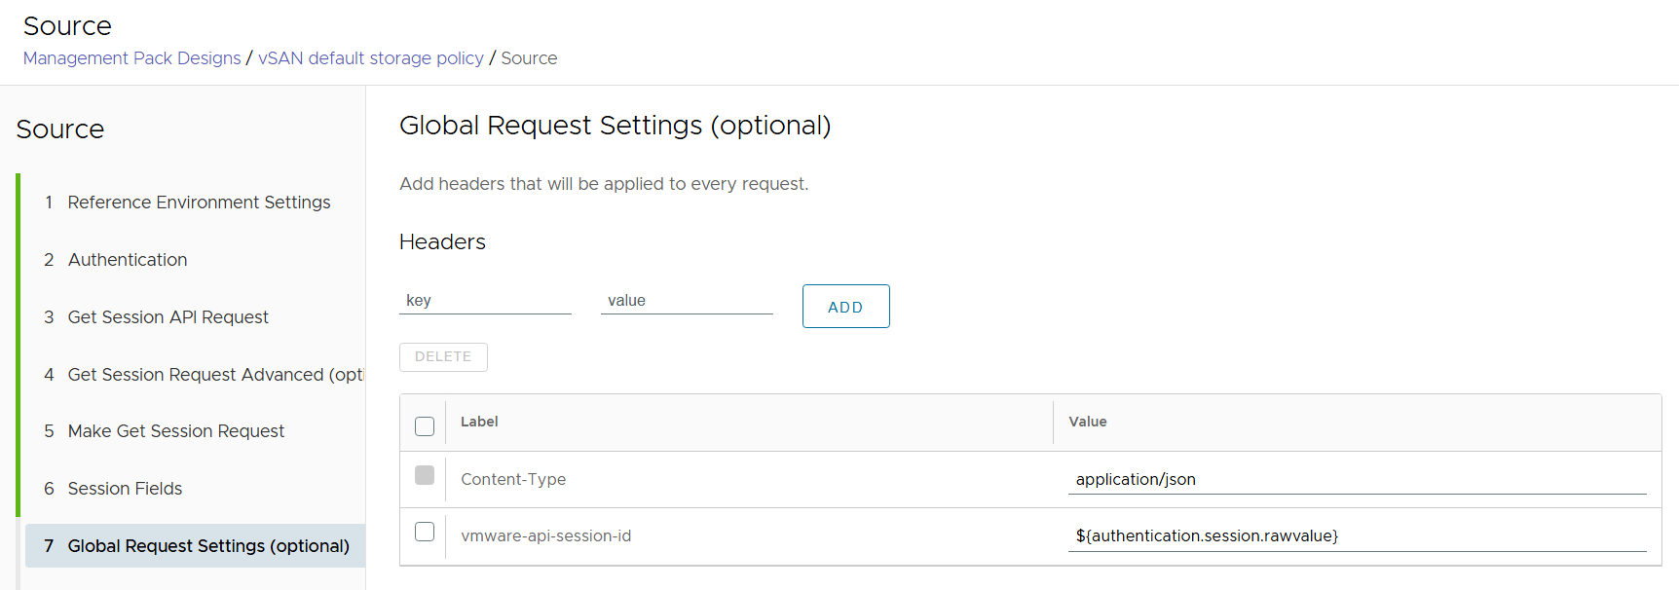
Task: Go to vSAN default storage policy breadcrumb
Action: (x=370, y=58)
